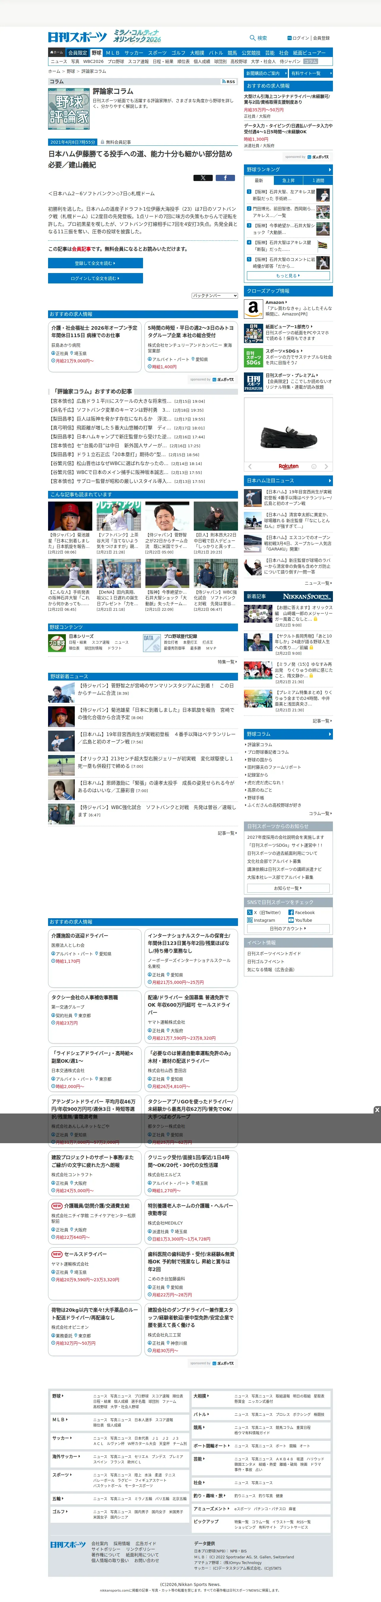Click ログインして全文を読む button
This screenshot has width=381, height=1602.
96,278
